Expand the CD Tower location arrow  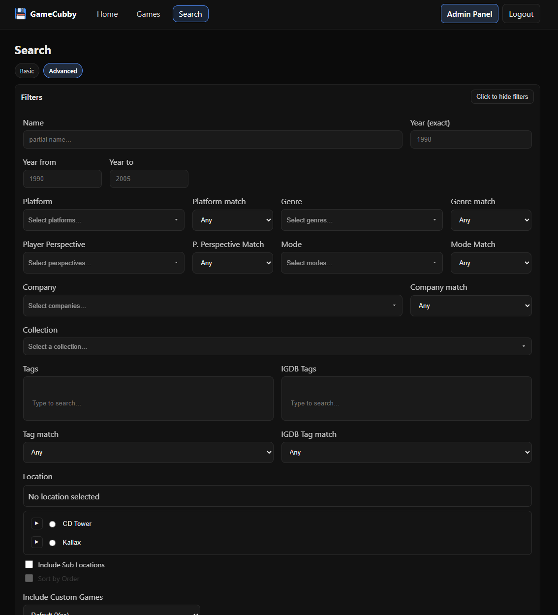(x=37, y=523)
